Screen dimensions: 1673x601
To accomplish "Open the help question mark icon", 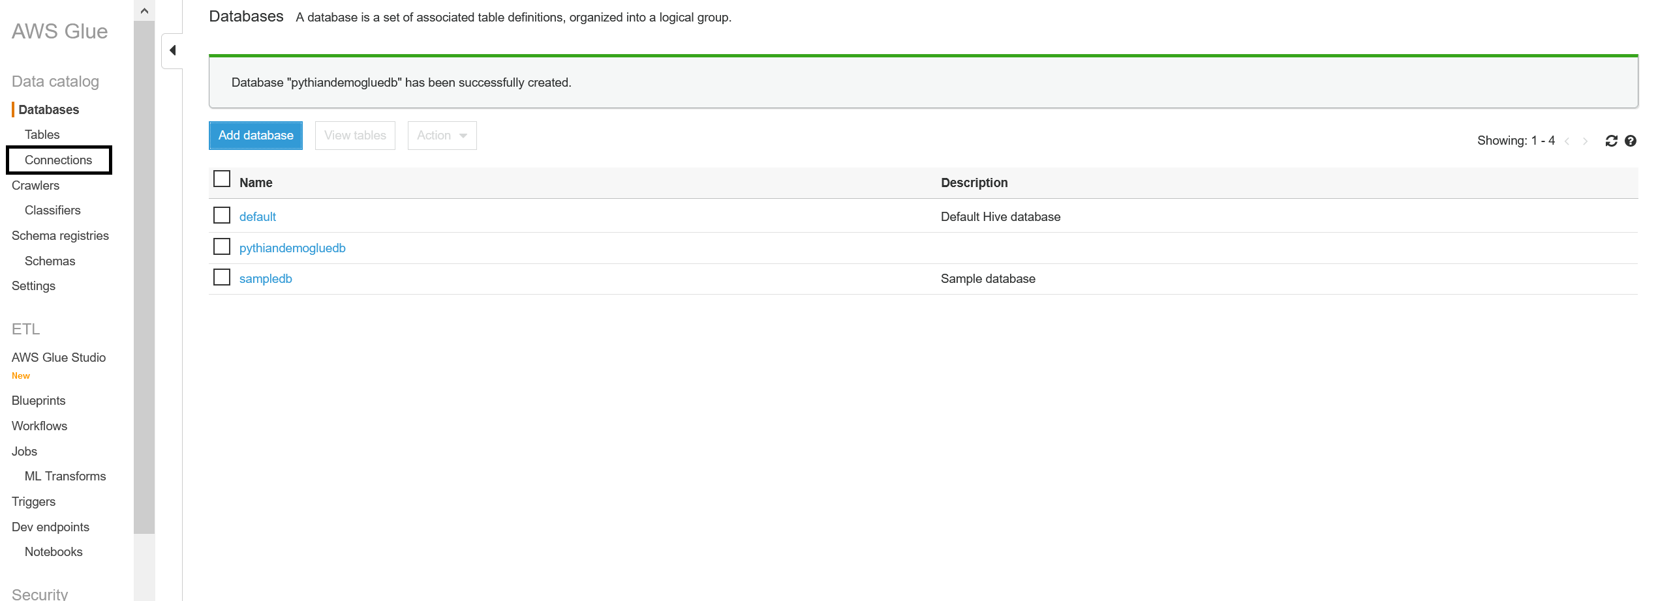I will [x=1630, y=141].
